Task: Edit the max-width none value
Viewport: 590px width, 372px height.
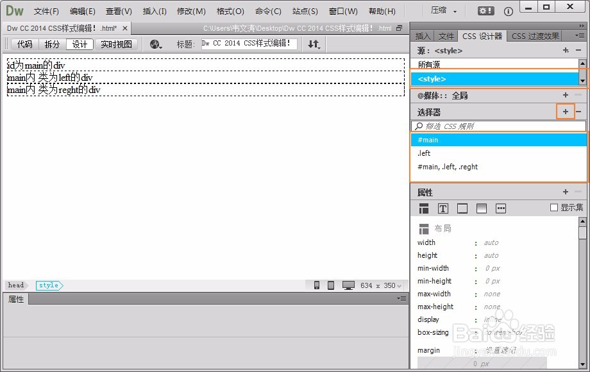Action: pos(492,294)
